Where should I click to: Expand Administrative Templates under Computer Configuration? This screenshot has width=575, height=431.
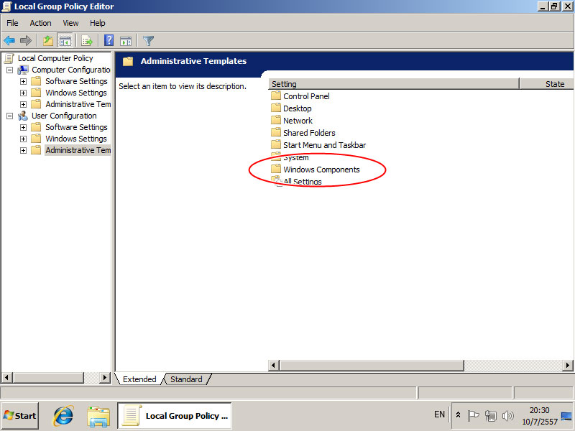tap(23, 104)
